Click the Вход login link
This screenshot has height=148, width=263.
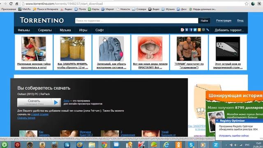click(x=240, y=21)
